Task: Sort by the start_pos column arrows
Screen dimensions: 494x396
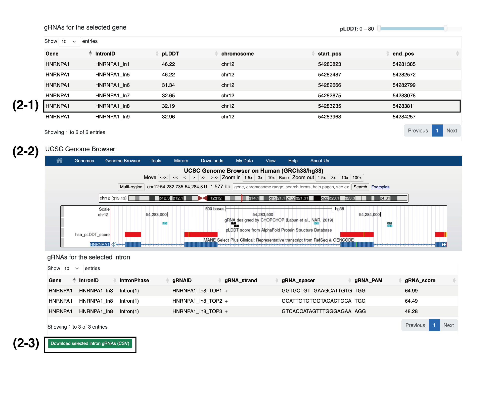Action: (x=387, y=54)
